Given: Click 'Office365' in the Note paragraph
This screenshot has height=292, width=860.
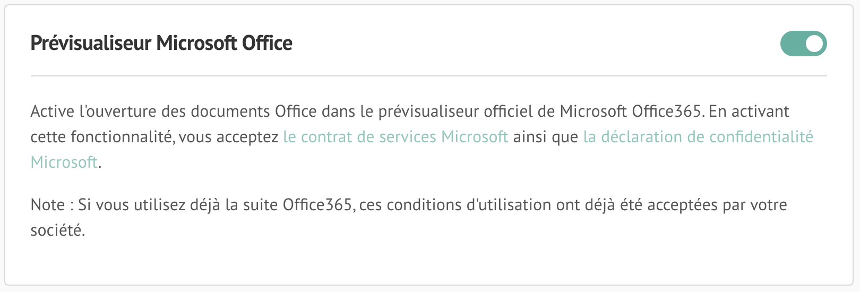Looking at the screenshot, I should coord(317,205).
